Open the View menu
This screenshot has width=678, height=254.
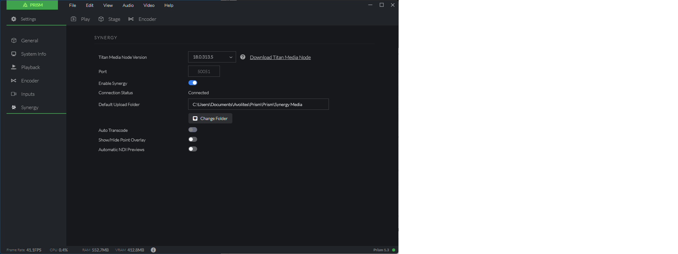pos(108,5)
